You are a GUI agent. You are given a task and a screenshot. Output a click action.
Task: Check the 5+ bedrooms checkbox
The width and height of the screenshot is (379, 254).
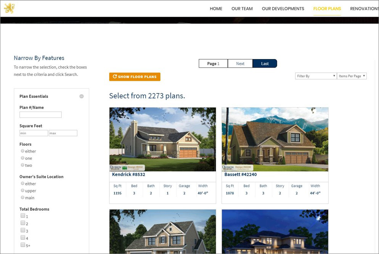(x=23, y=244)
